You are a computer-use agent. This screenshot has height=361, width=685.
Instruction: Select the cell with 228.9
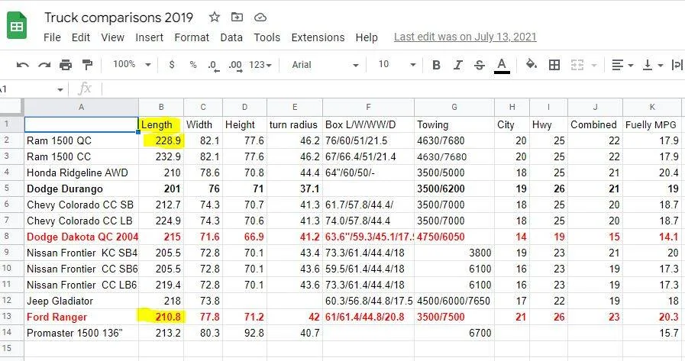pos(161,140)
